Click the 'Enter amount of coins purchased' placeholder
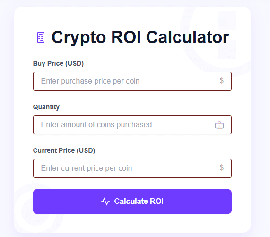The height and width of the screenshot is (237, 270). point(96,125)
